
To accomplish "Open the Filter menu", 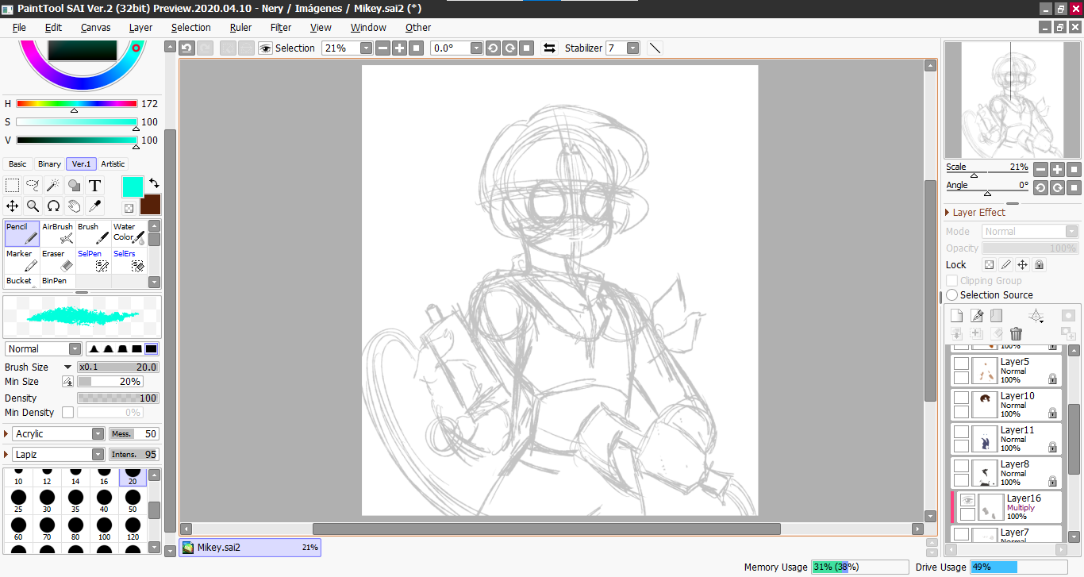I will click(x=281, y=27).
